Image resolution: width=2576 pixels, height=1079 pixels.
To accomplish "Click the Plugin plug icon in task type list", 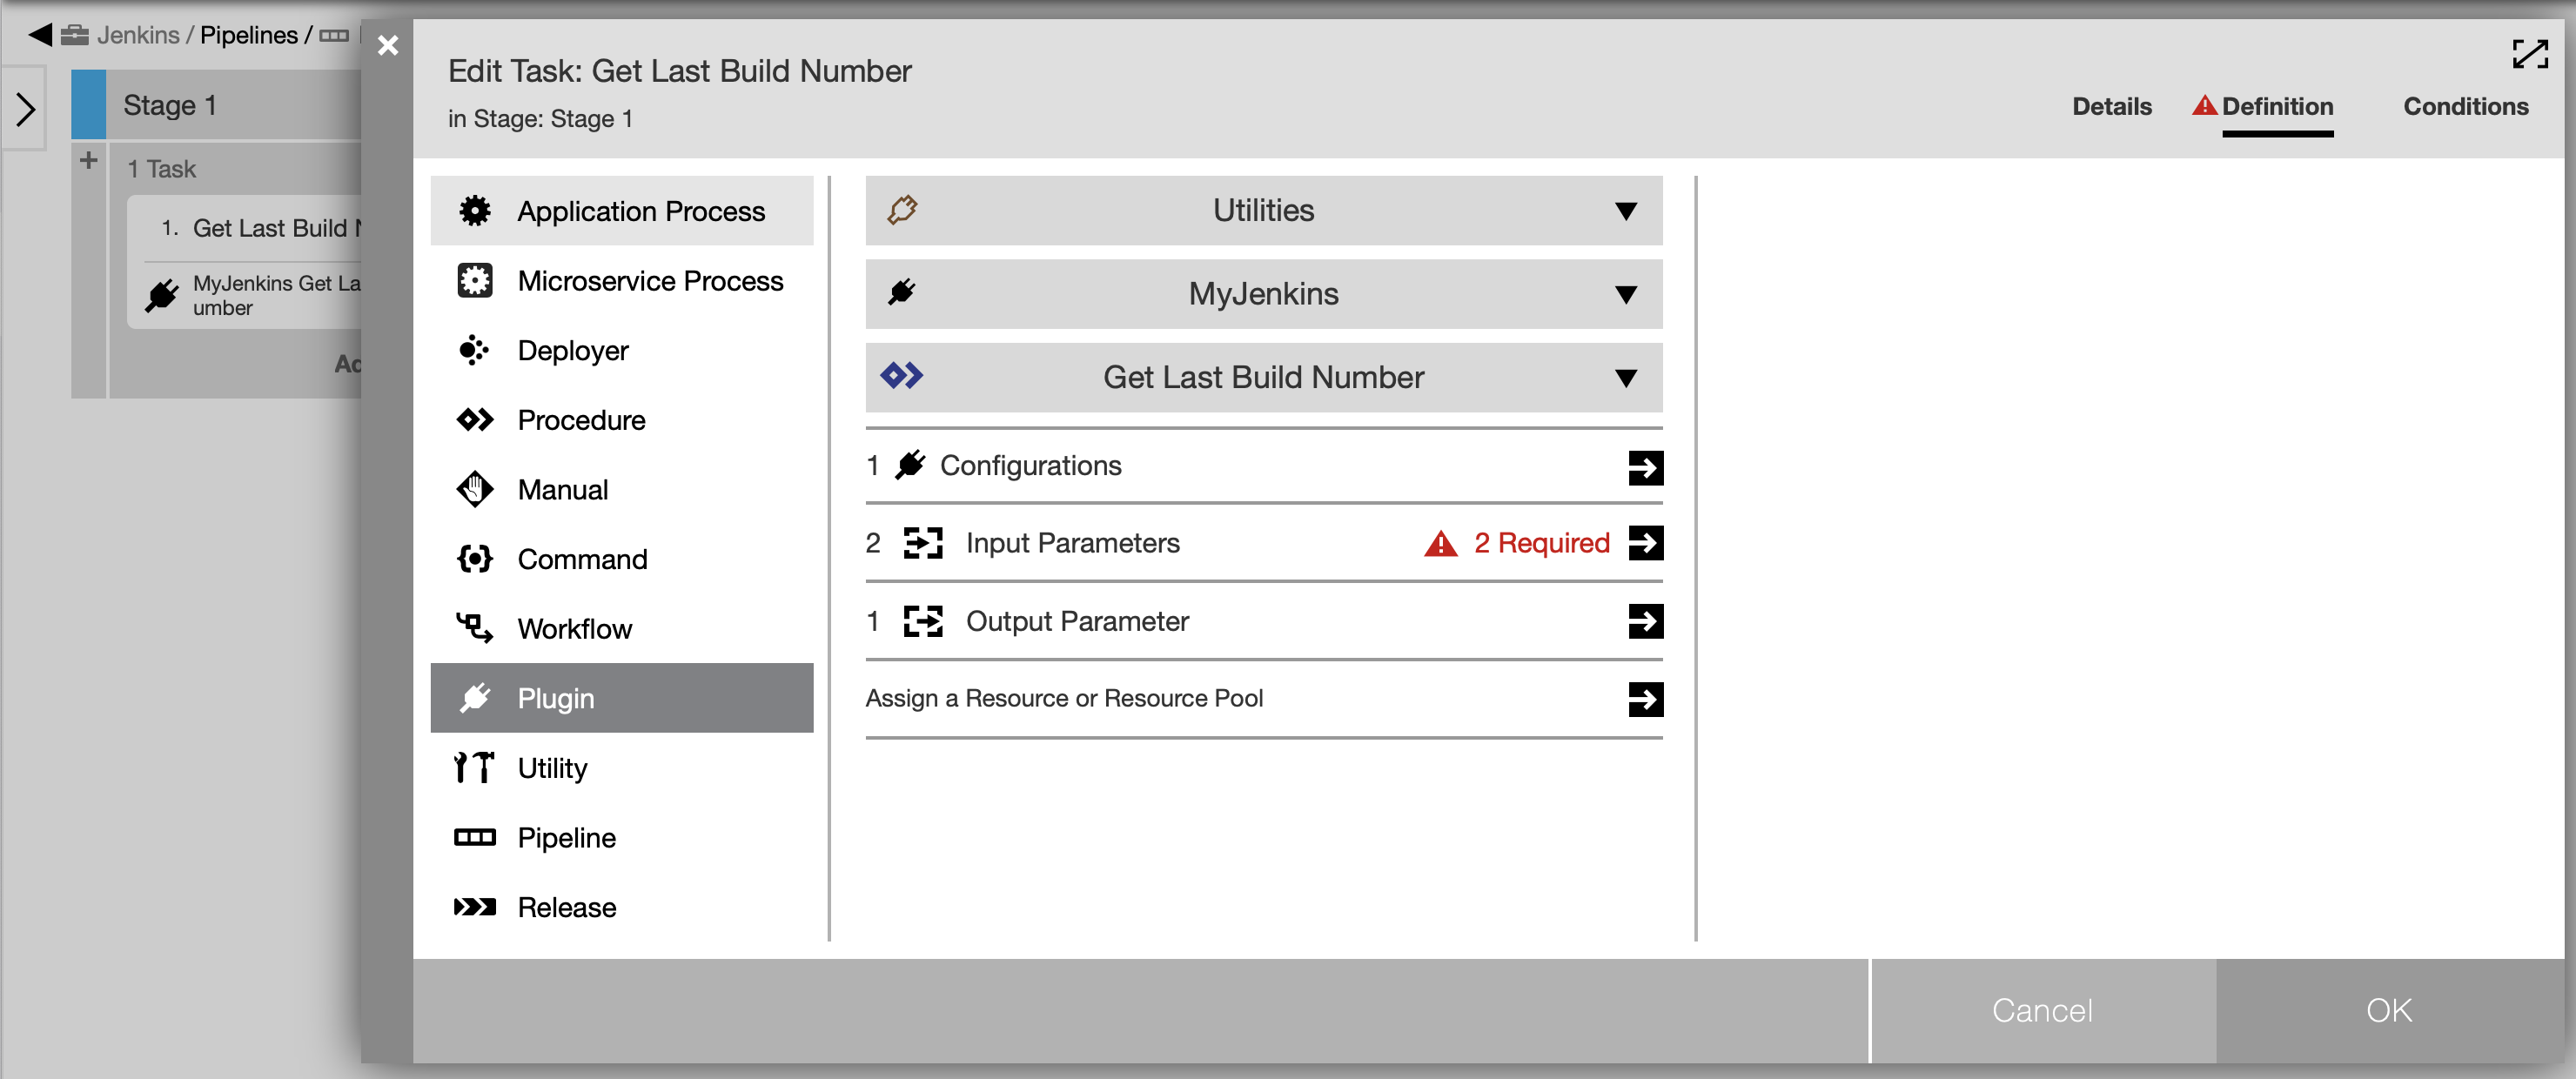I will tap(475, 698).
